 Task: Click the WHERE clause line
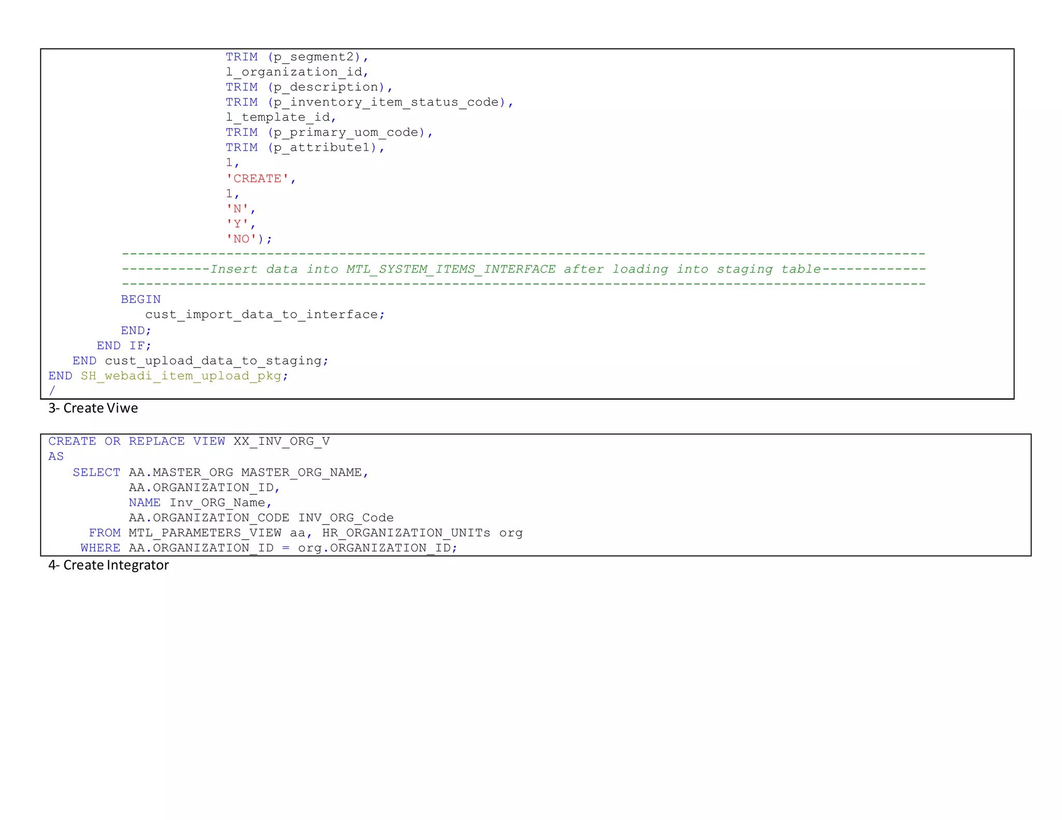[x=269, y=548]
